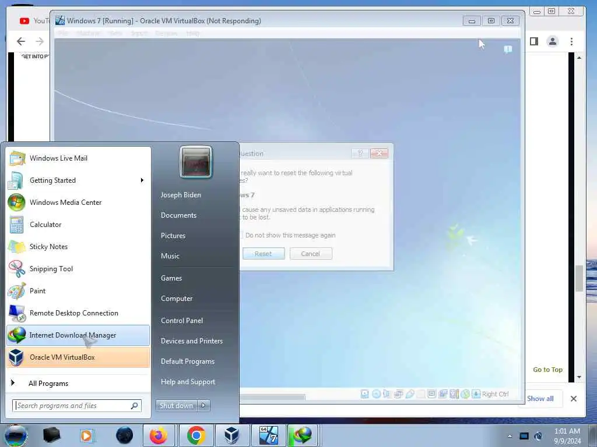Close the VirtualBox question dialog

pyautogui.click(x=379, y=153)
